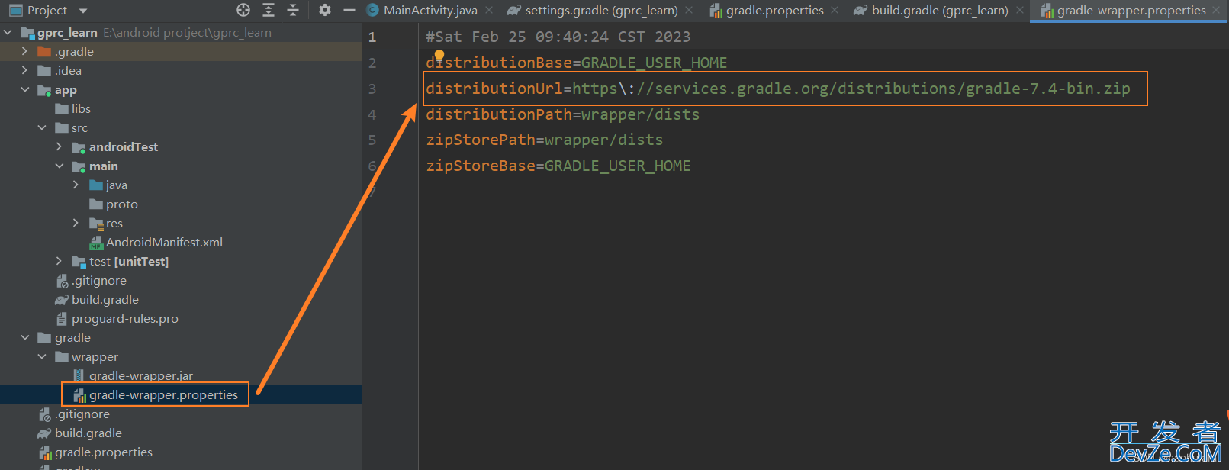Viewport: 1229px width, 470px height.
Task: Collapse the app module
Action: pyautogui.click(x=24, y=89)
